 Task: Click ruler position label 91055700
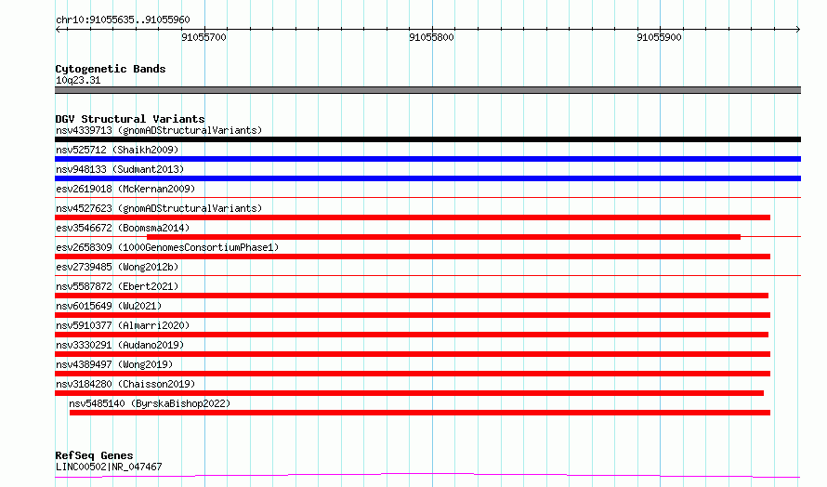[203, 37]
